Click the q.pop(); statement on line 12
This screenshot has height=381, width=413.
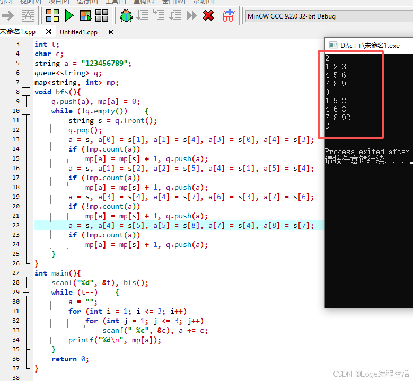85,130
